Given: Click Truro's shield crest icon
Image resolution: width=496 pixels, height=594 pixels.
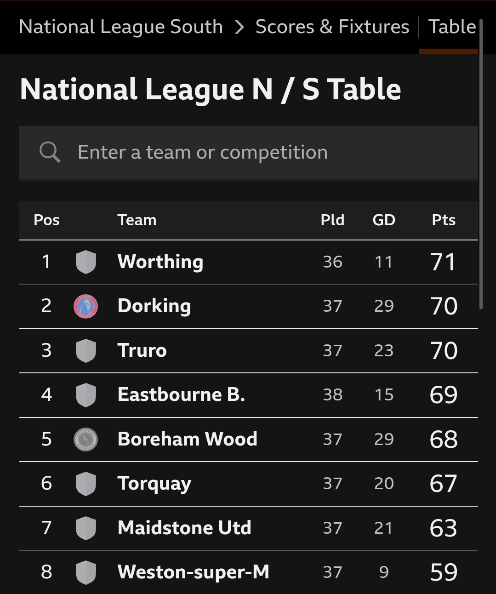Looking at the screenshot, I should pos(86,351).
